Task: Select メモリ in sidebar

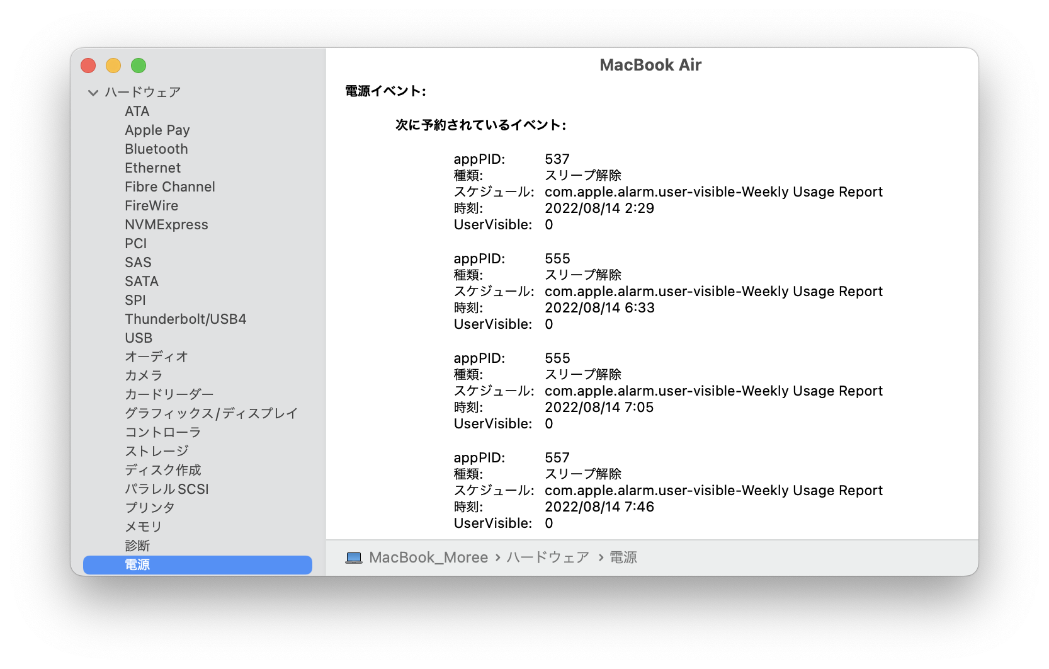Action: 144,527
